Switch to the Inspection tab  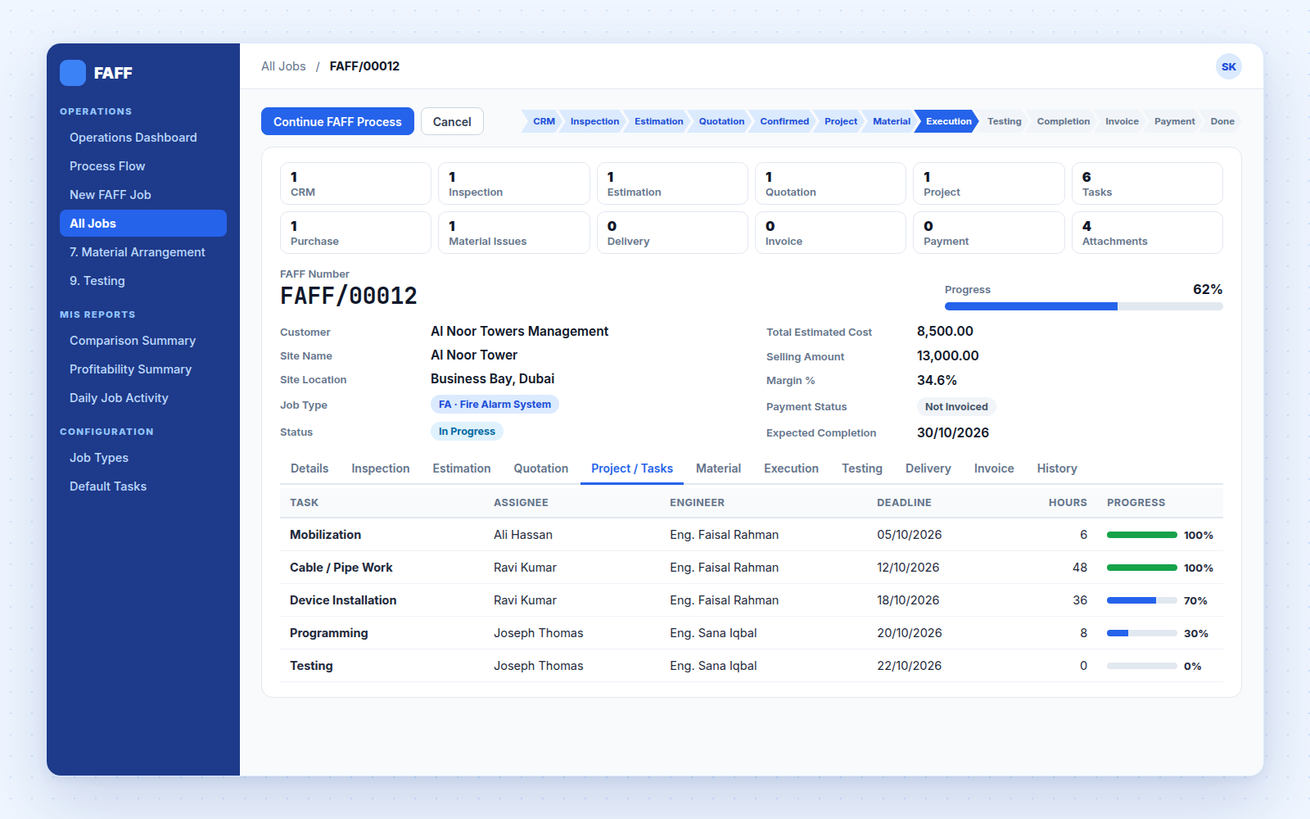(381, 468)
